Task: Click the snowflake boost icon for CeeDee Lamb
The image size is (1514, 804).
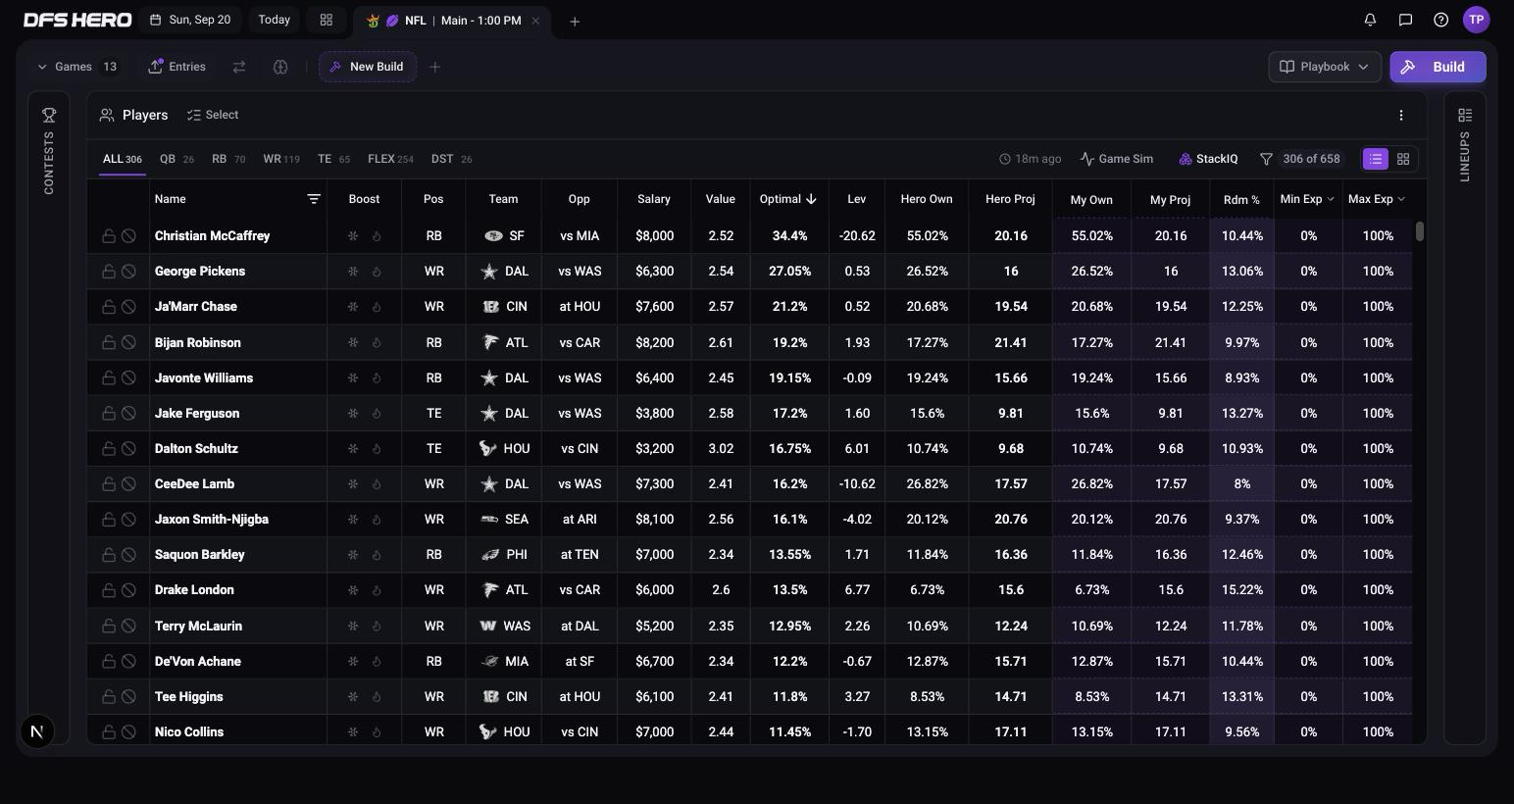Action: 353,484
